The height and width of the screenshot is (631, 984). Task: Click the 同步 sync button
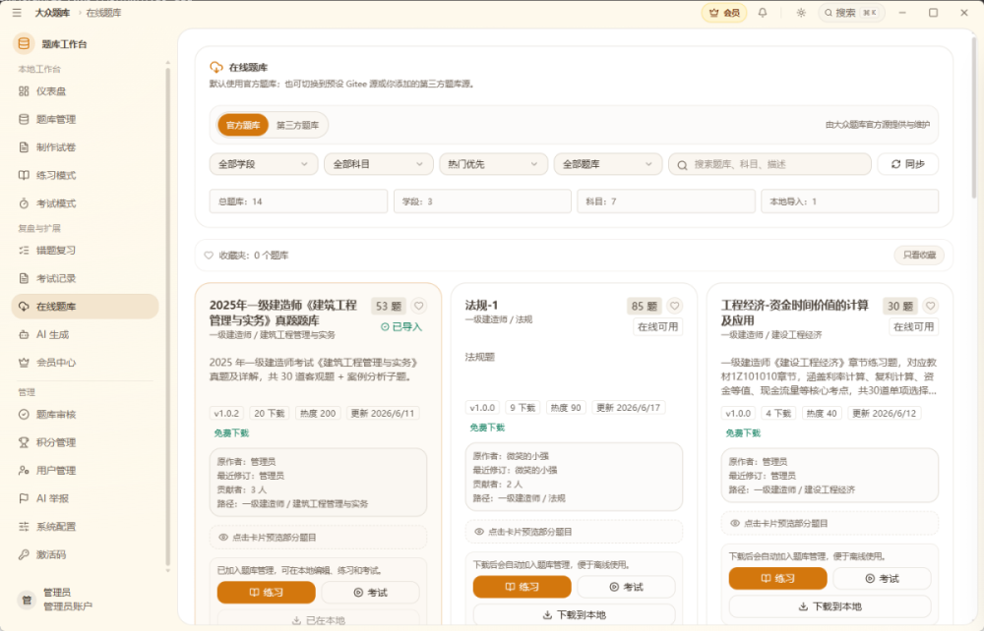907,164
